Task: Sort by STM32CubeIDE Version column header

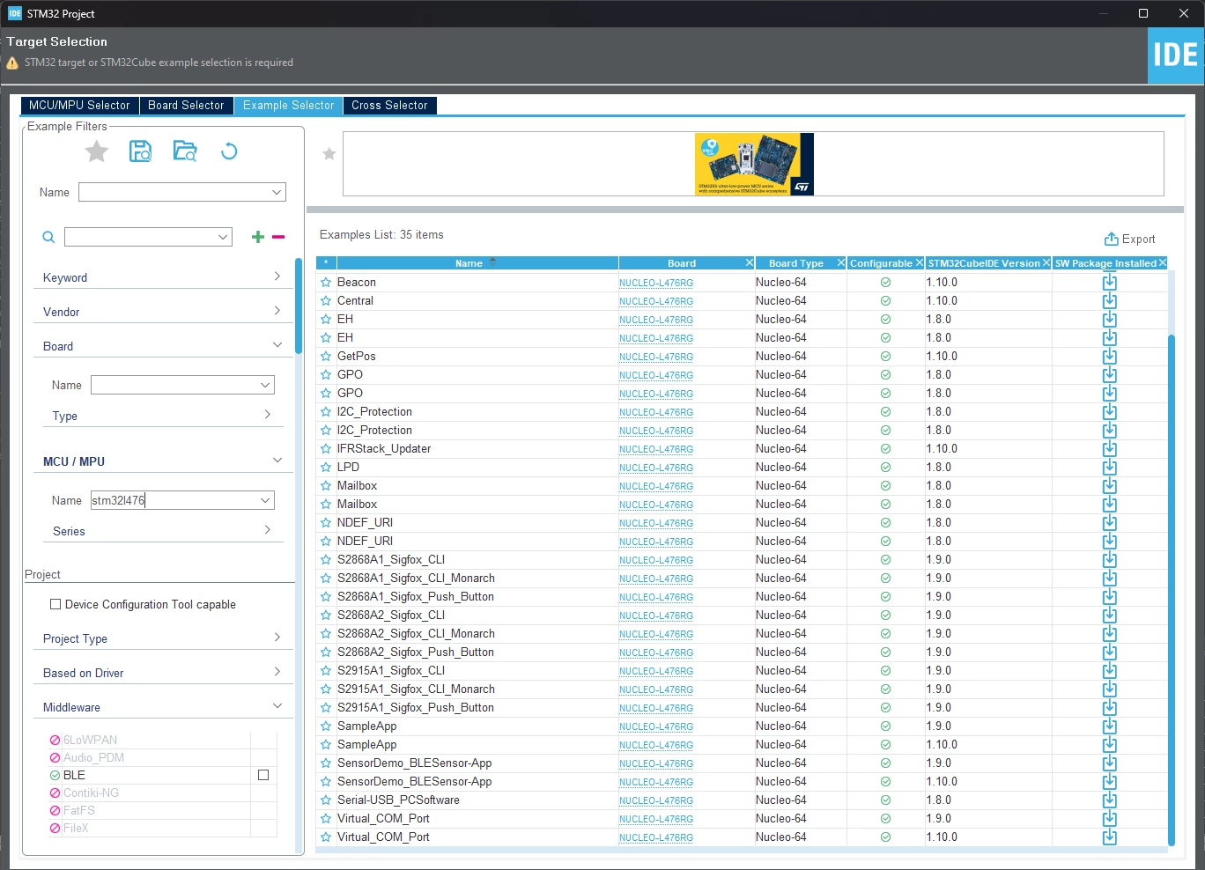Action: tap(983, 263)
